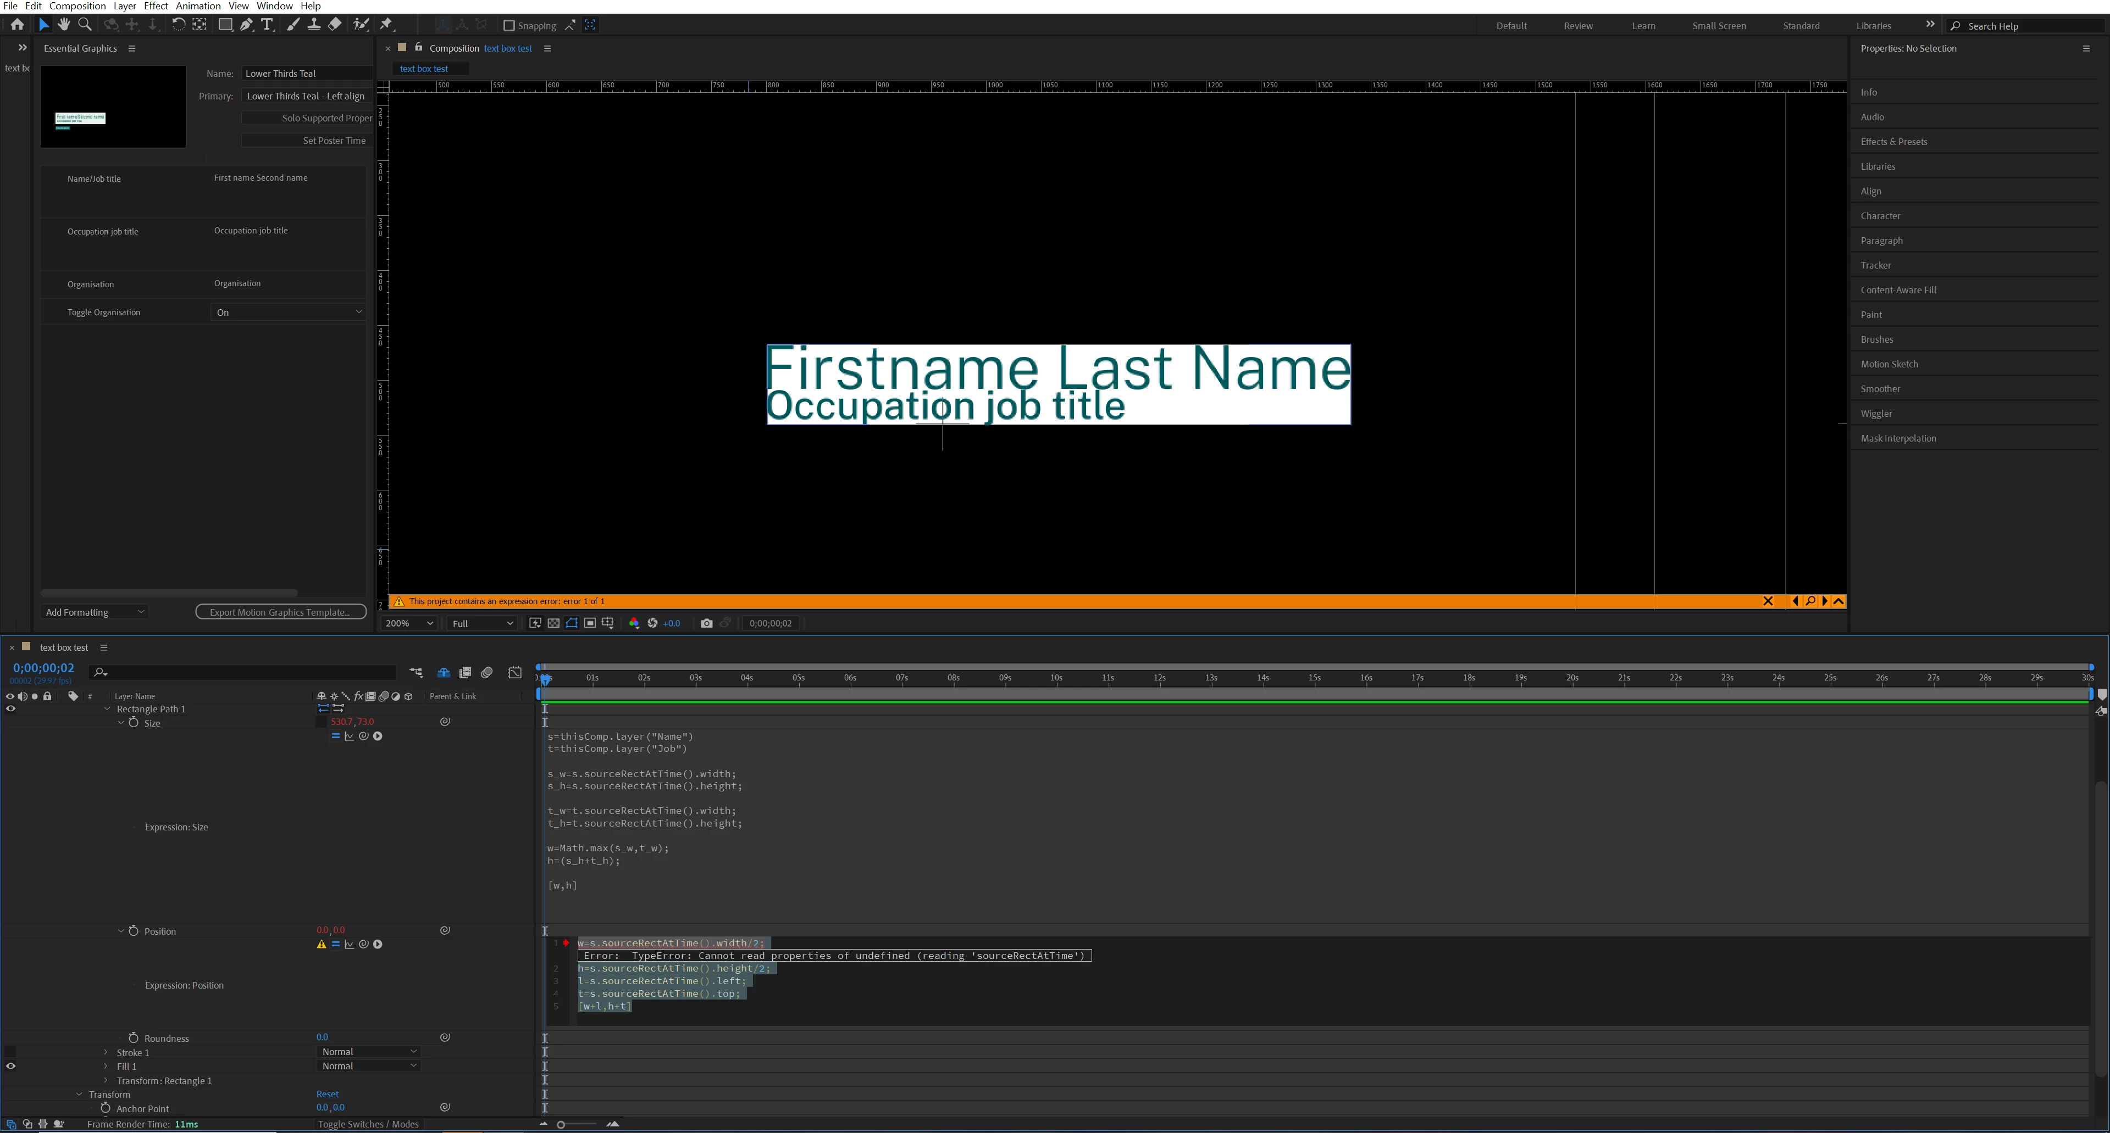Open the Animation menu
Viewport: 2110px width, 1133px height.
[197, 5]
